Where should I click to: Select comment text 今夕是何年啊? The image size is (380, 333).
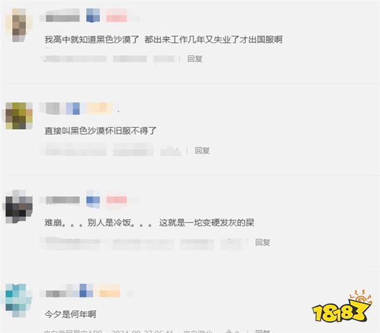point(70,315)
